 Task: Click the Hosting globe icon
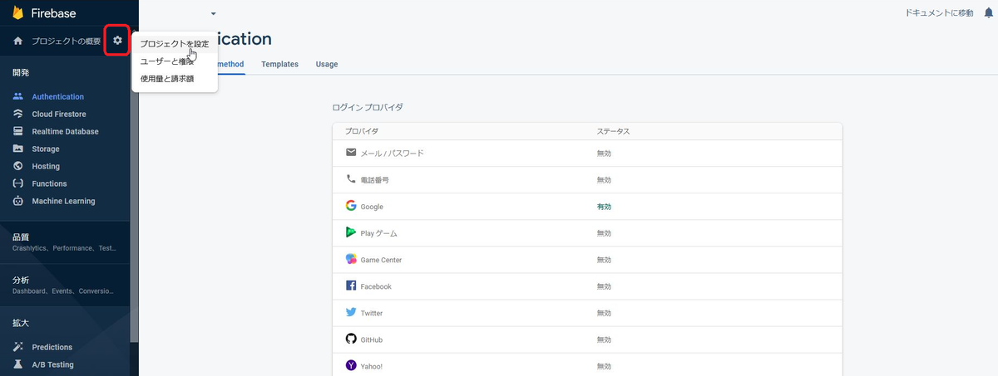[x=18, y=166]
